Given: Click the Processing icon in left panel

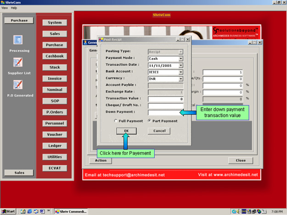Looking at the screenshot, I should tap(19, 40).
